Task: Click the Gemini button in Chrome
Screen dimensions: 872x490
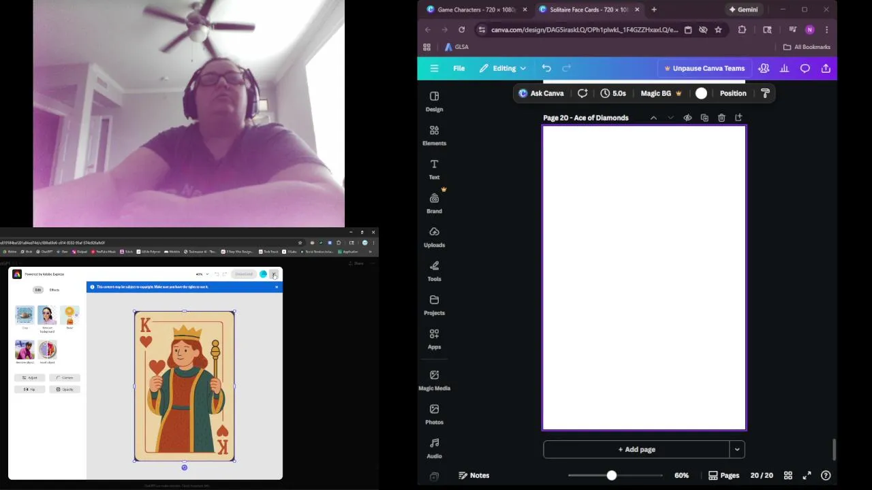Action: click(x=743, y=10)
